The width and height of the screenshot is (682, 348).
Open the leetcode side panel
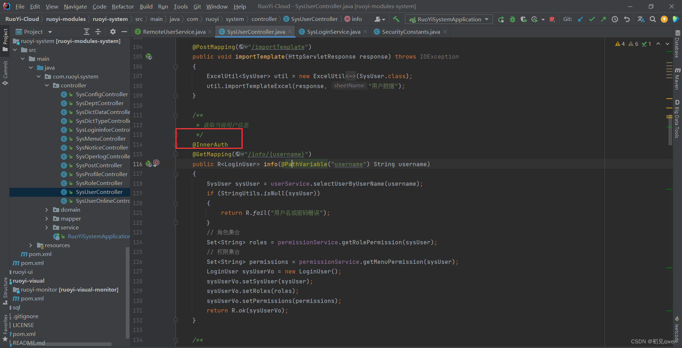pyautogui.click(x=677, y=329)
